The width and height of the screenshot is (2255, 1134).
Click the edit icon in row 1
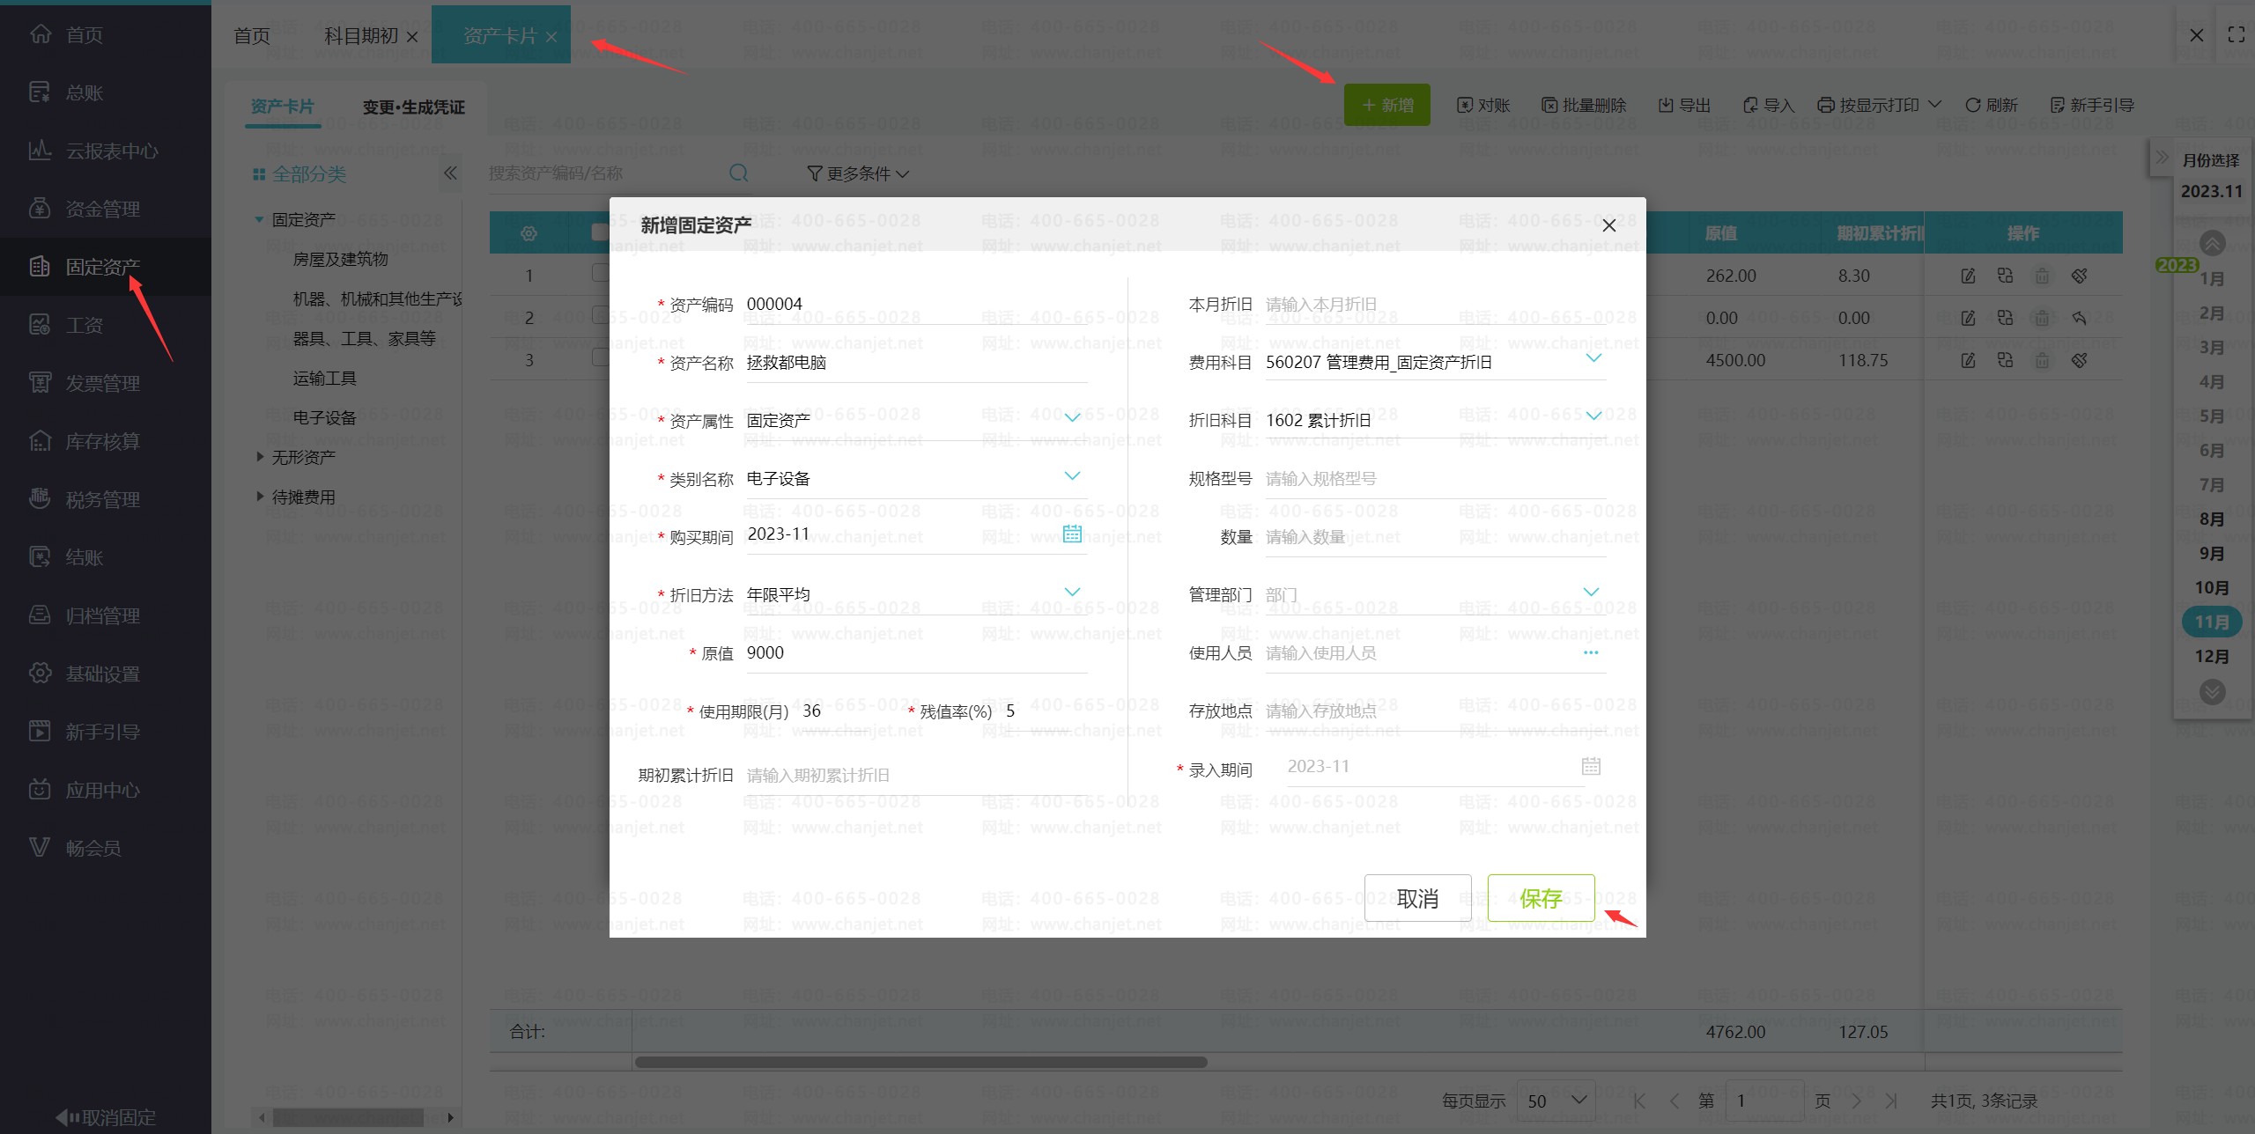point(1968,276)
